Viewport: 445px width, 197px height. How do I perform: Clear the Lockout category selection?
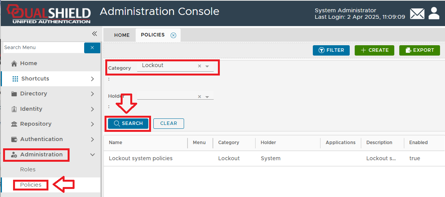click(199, 66)
